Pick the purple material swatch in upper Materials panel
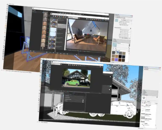The height and width of the screenshot is (130, 162). point(117,60)
